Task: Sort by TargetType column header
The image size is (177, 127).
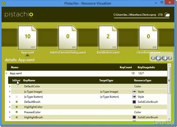Action: tap(106, 80)
